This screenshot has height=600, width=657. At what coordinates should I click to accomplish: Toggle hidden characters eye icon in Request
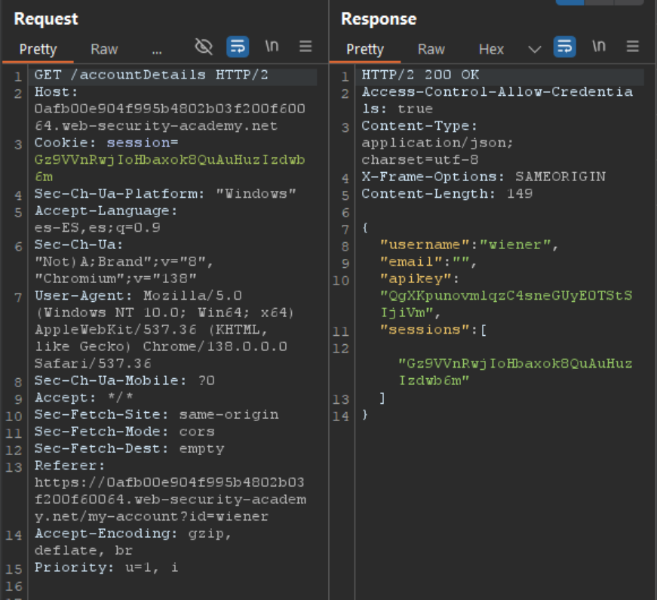(204, 47)
